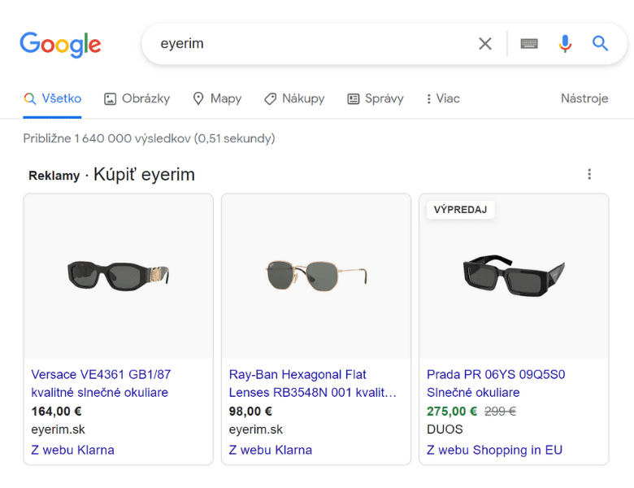Click the crossed-out 299 € price
The image size is (634, 488).
point(500,412)
